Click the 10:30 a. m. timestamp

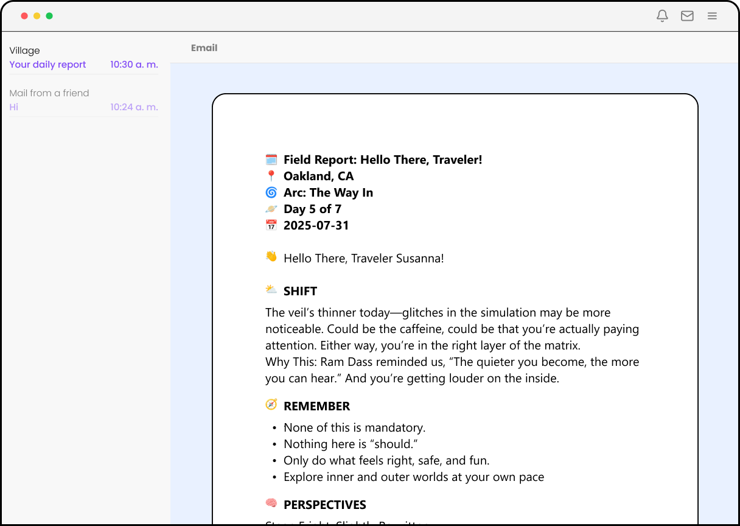pos(134,65)
